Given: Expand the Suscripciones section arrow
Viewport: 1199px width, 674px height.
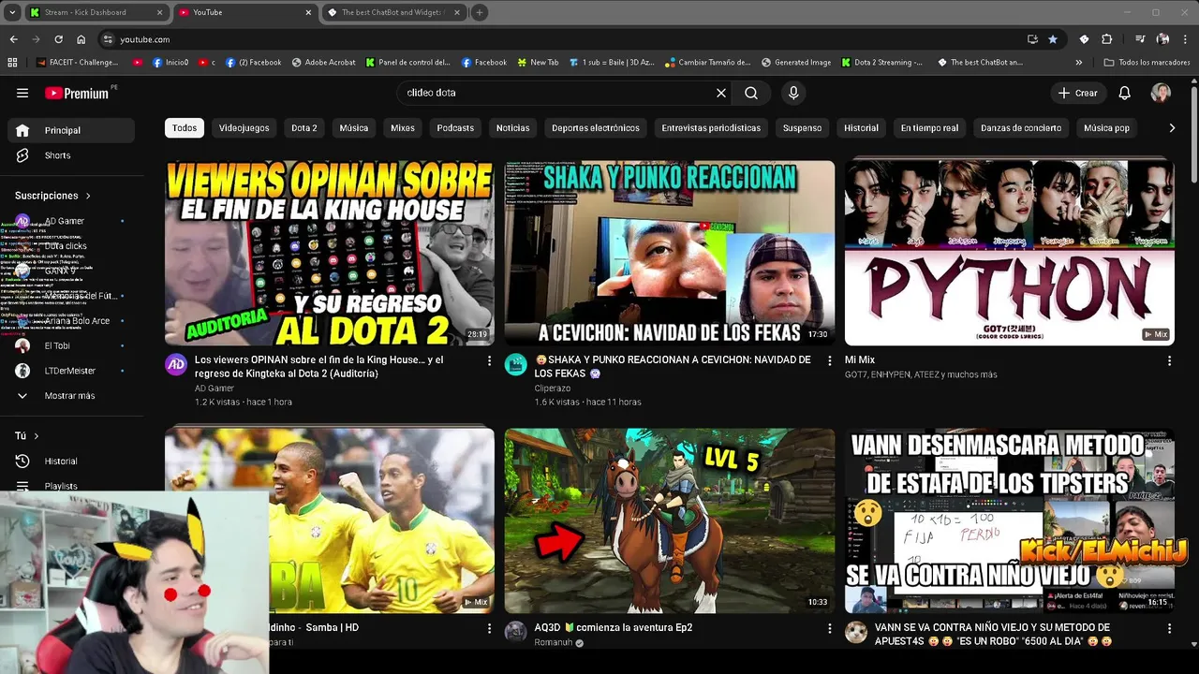Looking at the screenshot, I should click(88, 196).
